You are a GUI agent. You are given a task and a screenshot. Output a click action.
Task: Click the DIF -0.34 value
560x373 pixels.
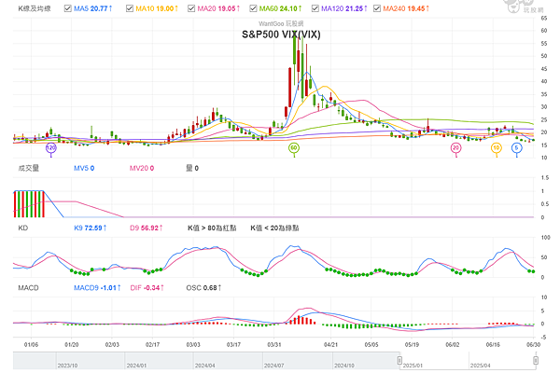(147, 288)
